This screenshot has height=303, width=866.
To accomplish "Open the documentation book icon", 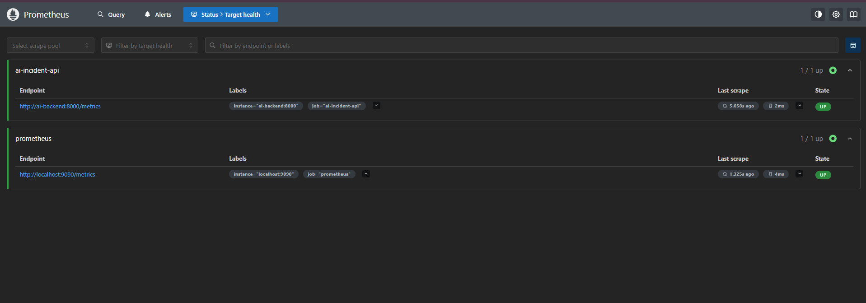I will (x=853, y=14).
